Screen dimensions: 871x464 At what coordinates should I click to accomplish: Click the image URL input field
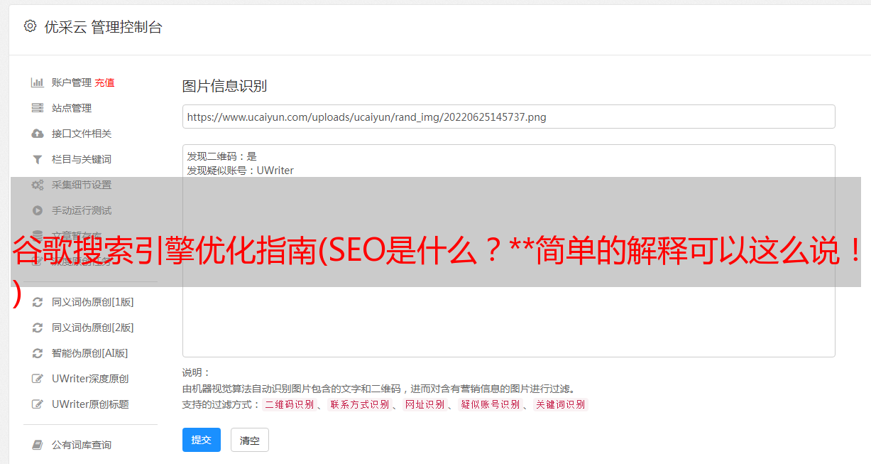tap(508, 117)
